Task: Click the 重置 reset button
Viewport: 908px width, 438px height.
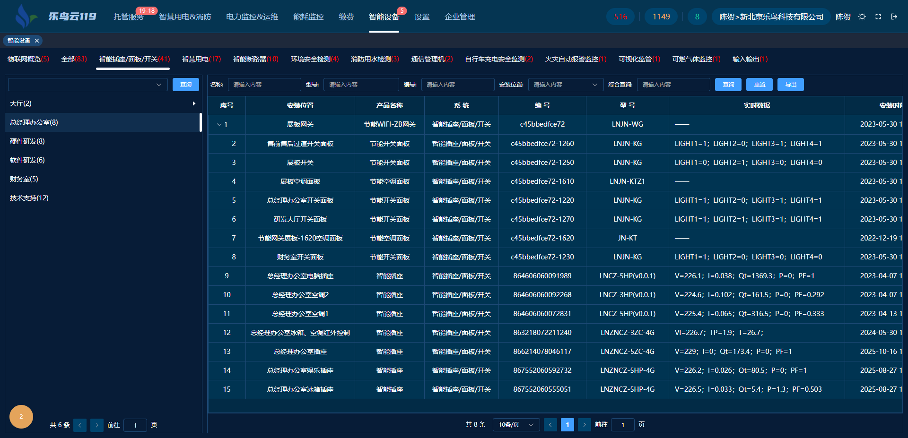Action: pyautogui.click(x=760, y=85)
